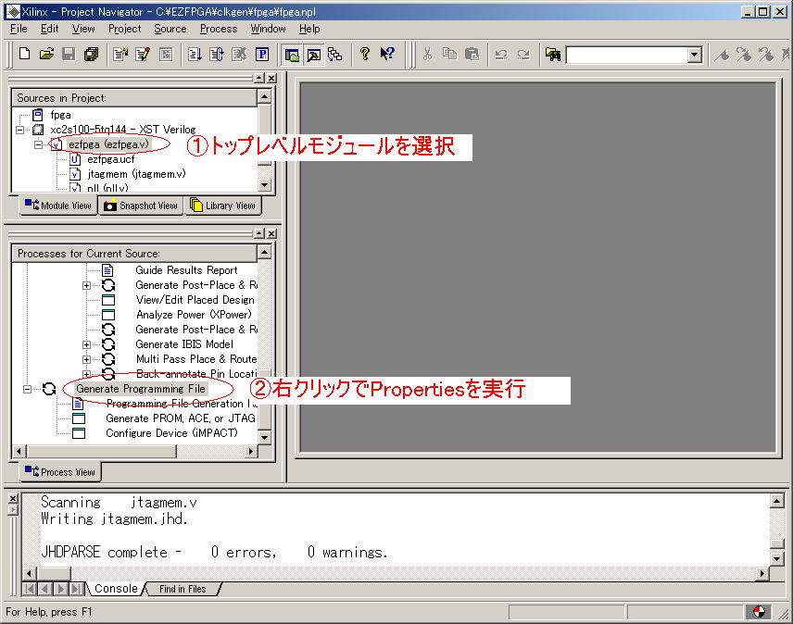The width and height of the screenshot is (793, 624).
Task: Expand Generate Post-Place row under Guide Results Report
Action: pyautogui.click(x=86, y=285)
